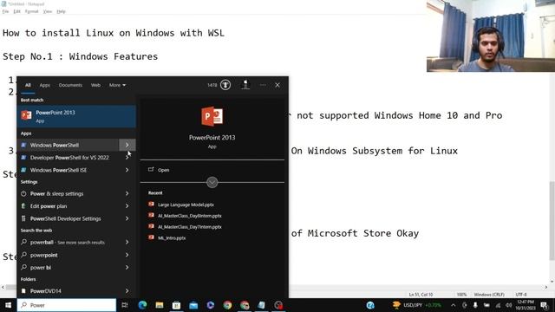Click large PowerPoint 2013 icon in preview
This screenshot has height=312, width=555.
(212, 116)
